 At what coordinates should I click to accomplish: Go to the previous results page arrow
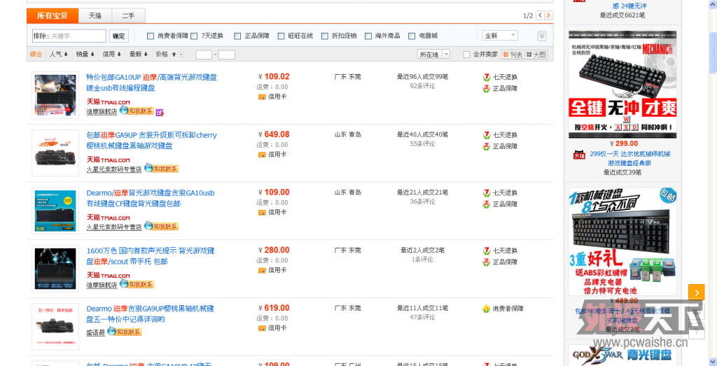(540, 15)
